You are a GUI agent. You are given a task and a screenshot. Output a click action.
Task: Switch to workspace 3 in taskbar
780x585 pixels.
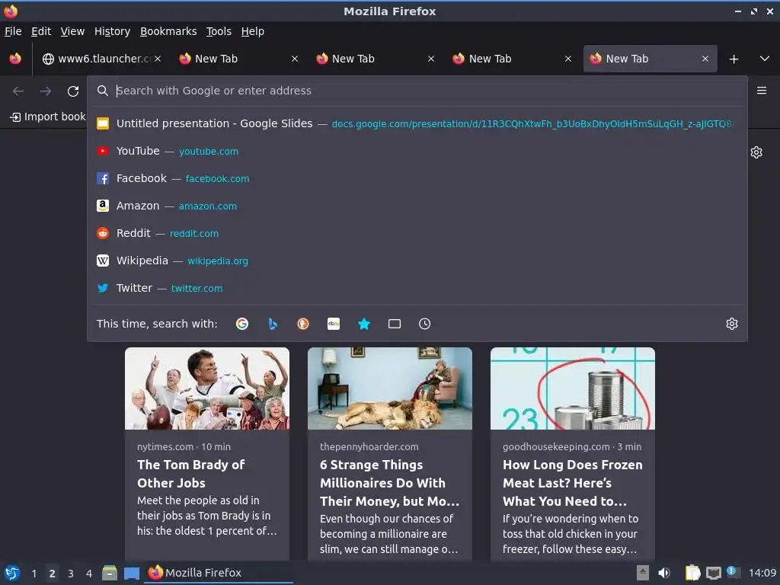[71, 574]
